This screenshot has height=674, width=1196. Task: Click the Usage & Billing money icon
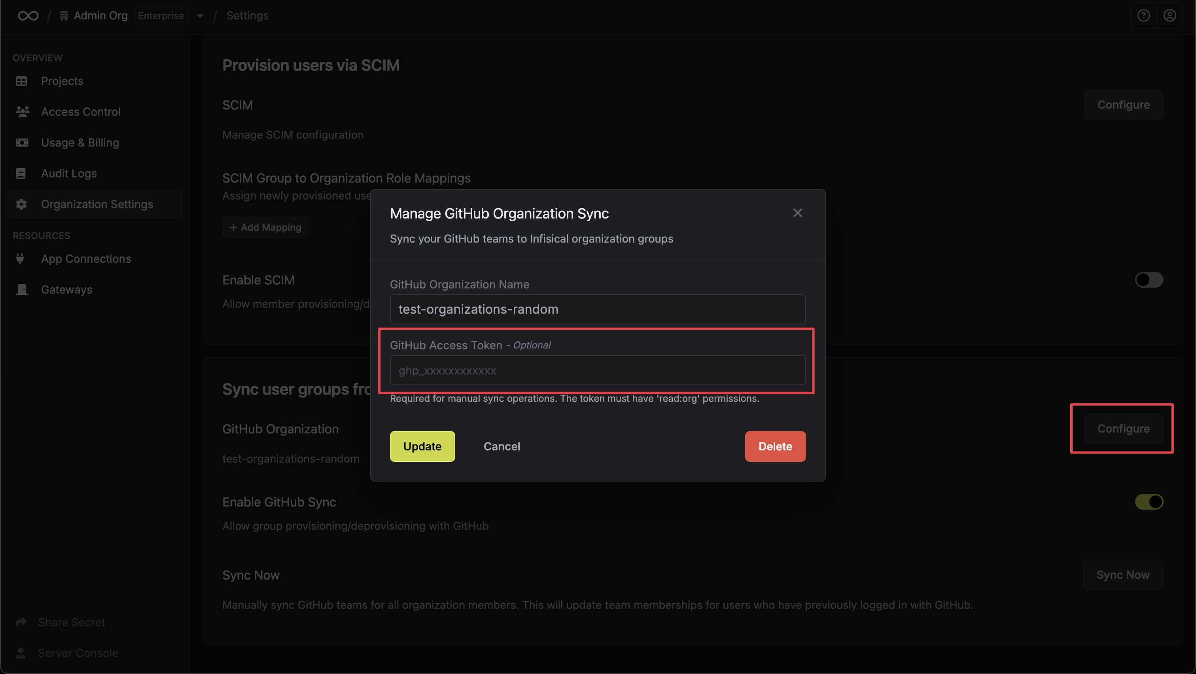22,143
